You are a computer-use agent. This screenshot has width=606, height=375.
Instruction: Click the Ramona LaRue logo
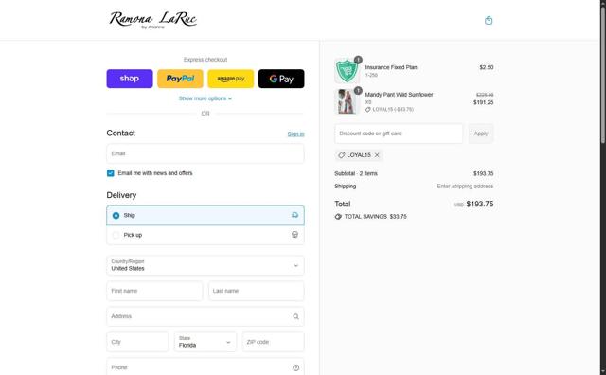tap(153, 20)
